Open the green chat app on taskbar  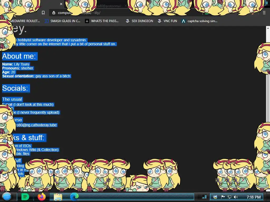coord(25,197)
